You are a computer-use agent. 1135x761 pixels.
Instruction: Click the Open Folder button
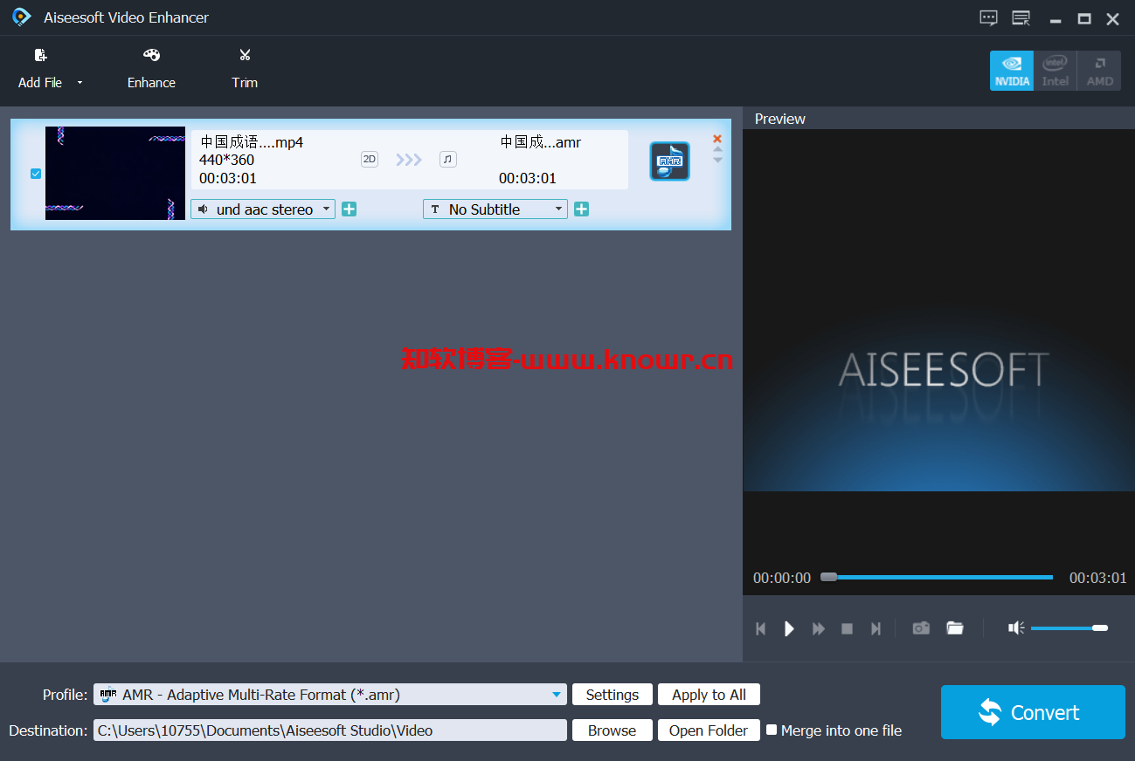[x=709, y=730]
